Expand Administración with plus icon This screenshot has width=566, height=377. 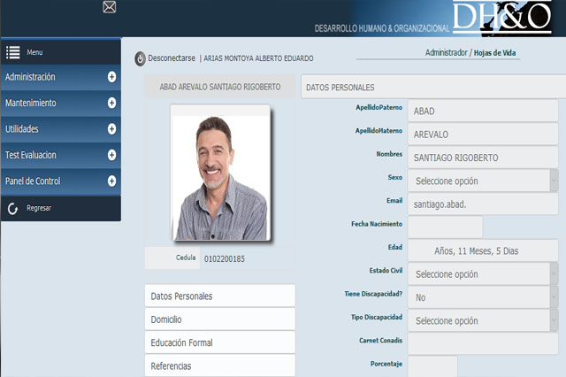pyautogui.click(x=111, y=77)
